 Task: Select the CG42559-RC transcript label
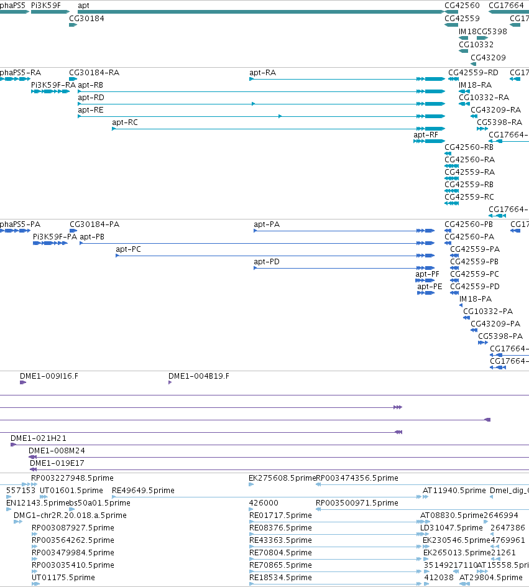[x=469, y=196]
